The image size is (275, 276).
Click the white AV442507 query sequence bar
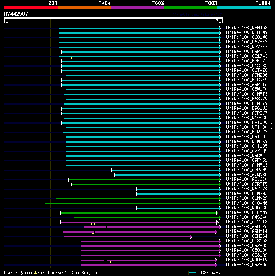[x=113, y=18]
